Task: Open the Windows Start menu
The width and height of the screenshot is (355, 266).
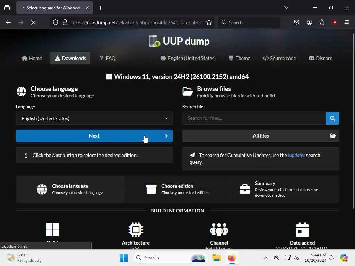Action: coord(124,258)
